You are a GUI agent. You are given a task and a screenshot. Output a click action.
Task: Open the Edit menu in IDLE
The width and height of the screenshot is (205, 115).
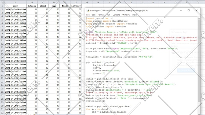click(93, 15)
